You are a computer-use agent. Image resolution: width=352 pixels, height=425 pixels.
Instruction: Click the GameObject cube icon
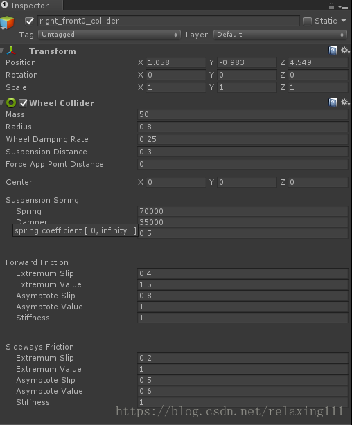point(7,23)
